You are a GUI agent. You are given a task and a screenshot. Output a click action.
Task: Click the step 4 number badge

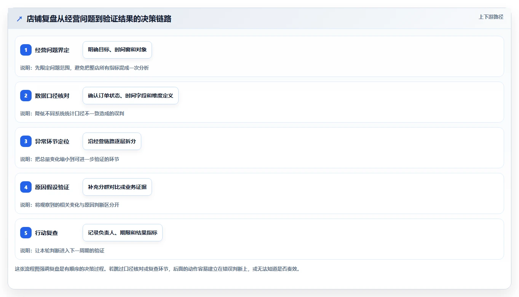click(26, 187)
